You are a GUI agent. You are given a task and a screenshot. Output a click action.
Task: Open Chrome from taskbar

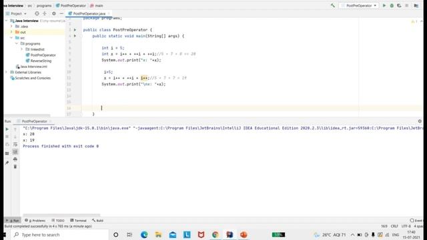point(215,235)
